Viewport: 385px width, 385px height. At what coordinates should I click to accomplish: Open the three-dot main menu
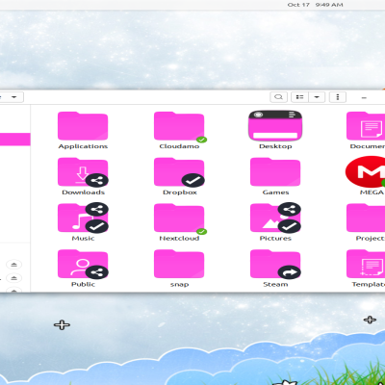[338, 97]
